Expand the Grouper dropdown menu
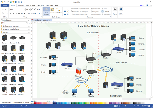 click(x=100, y=9)
